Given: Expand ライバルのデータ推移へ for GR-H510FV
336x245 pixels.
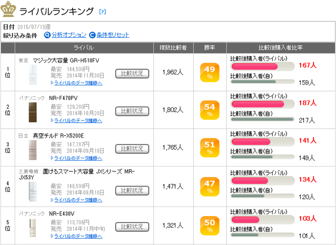Looking at the screenshot, I should [x=78, y=83].
